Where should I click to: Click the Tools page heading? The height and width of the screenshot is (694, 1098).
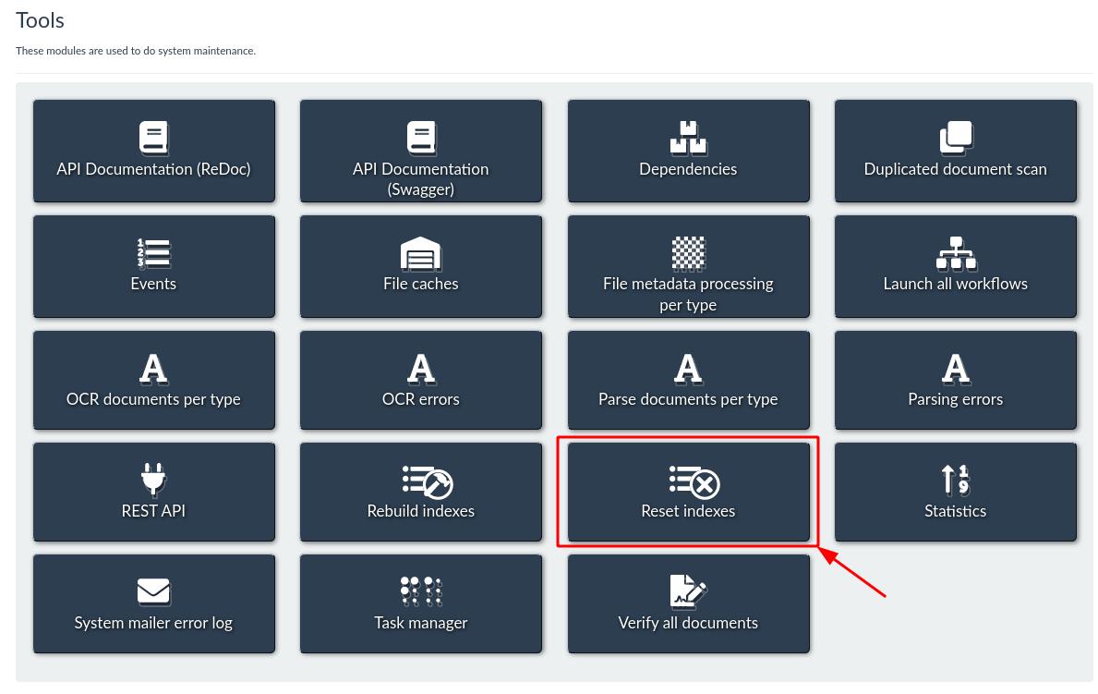tap(40, 20)
